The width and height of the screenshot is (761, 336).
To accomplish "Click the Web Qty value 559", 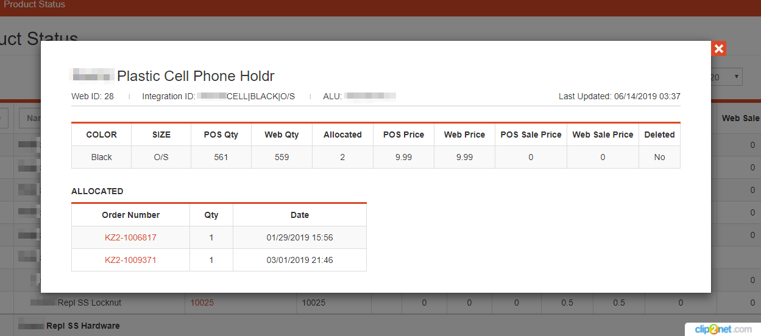I will coord(281,157).
